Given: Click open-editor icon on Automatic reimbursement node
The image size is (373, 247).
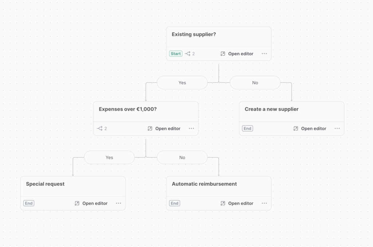Looking at the screenshot, I should [x=223, y=203].
